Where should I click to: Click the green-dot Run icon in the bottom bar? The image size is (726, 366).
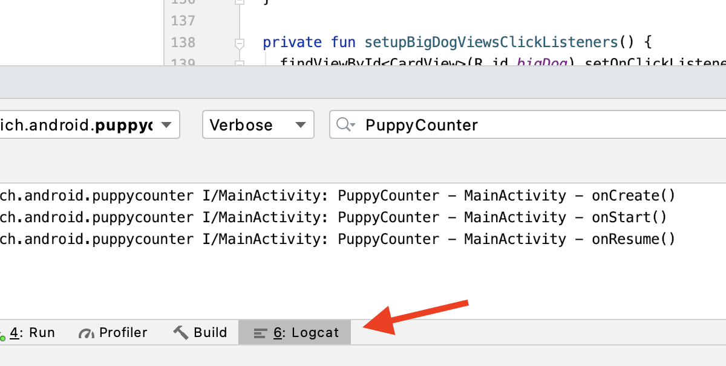[2, 335]
